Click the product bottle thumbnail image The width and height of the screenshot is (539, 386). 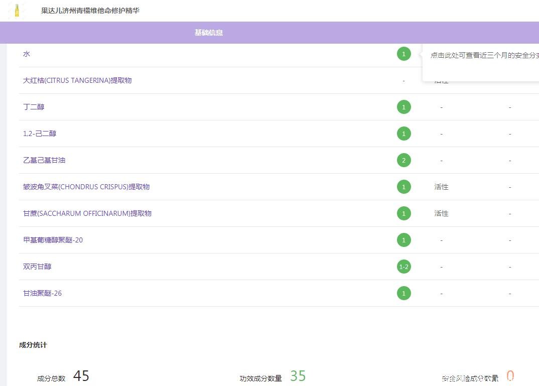coord(17,11)
